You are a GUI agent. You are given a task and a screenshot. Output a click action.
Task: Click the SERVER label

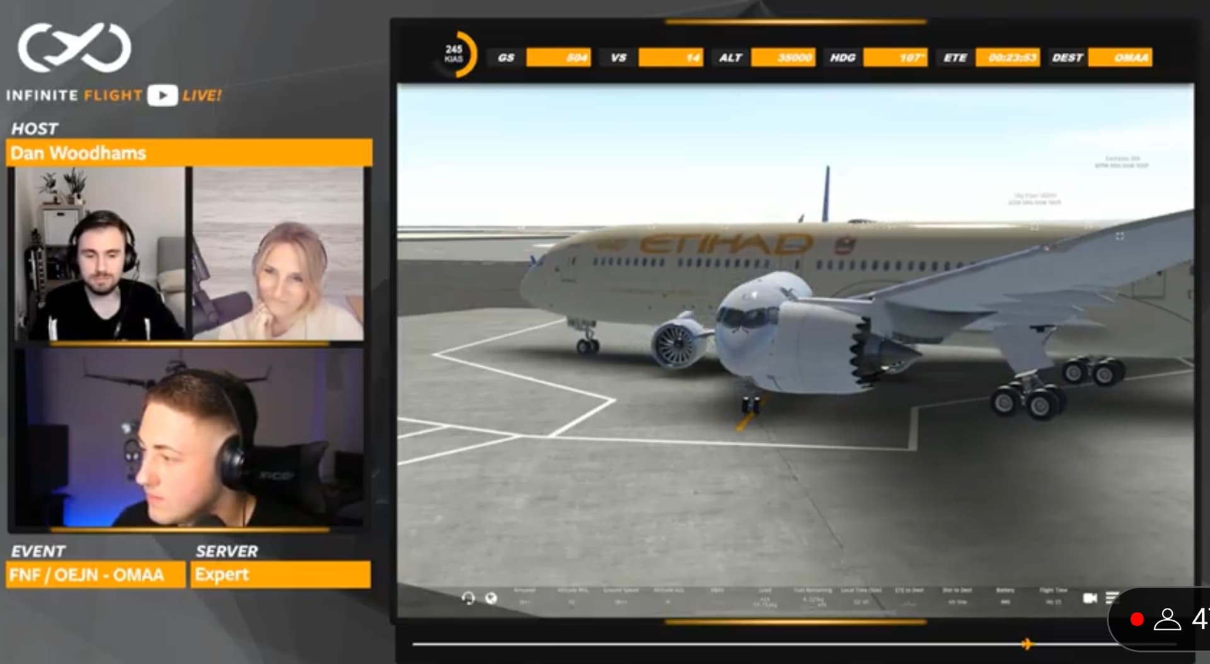(227, 551)
